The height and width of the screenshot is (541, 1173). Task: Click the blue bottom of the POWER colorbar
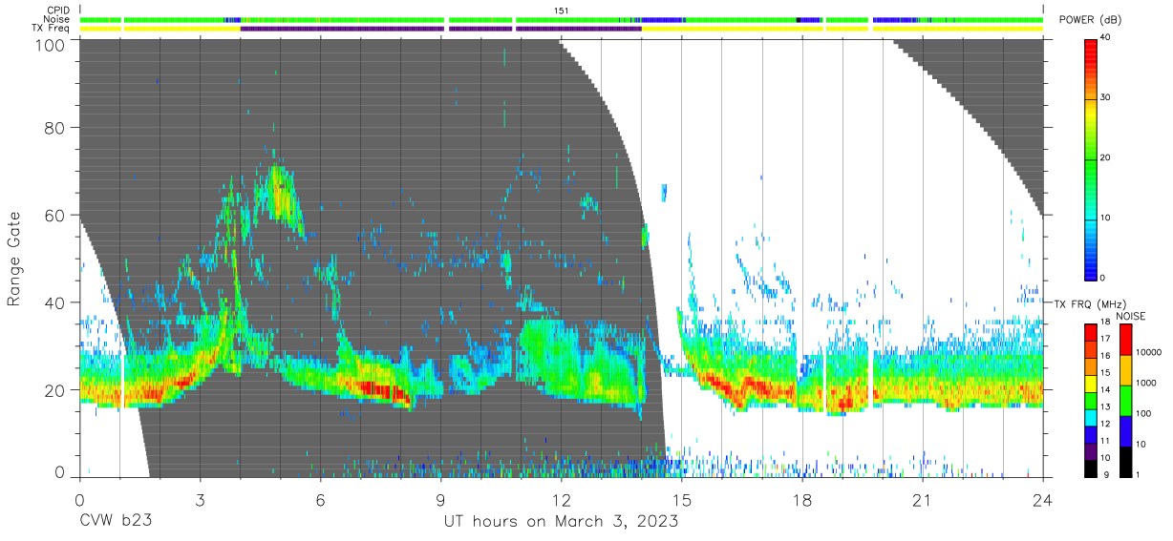coord(1091,269)
